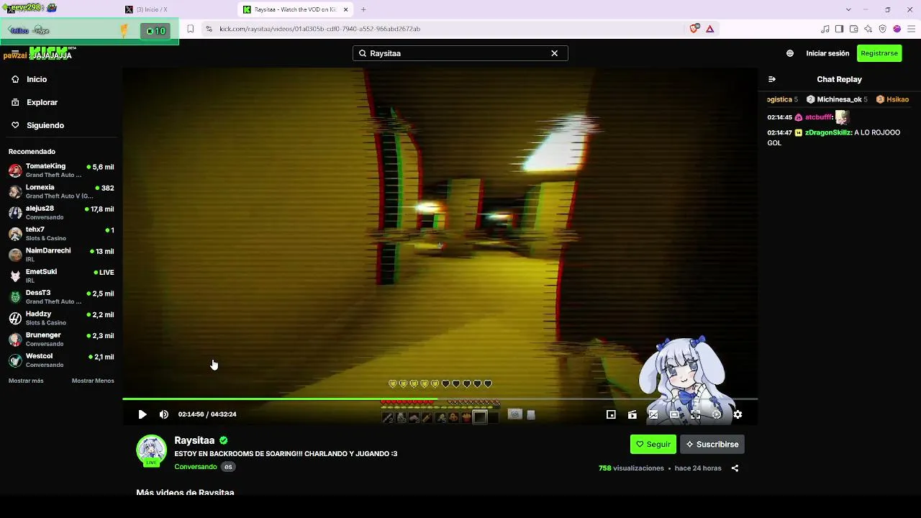
Task: Click the browser address bar URL
Action: pyautogui.click(x=320, y=29)
